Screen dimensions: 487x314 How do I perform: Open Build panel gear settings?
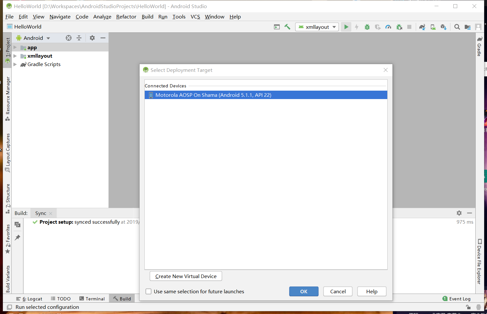pos(459,213)
